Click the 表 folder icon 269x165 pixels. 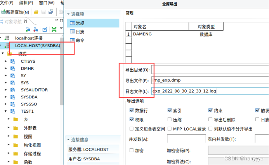click(x=16, y=119)
